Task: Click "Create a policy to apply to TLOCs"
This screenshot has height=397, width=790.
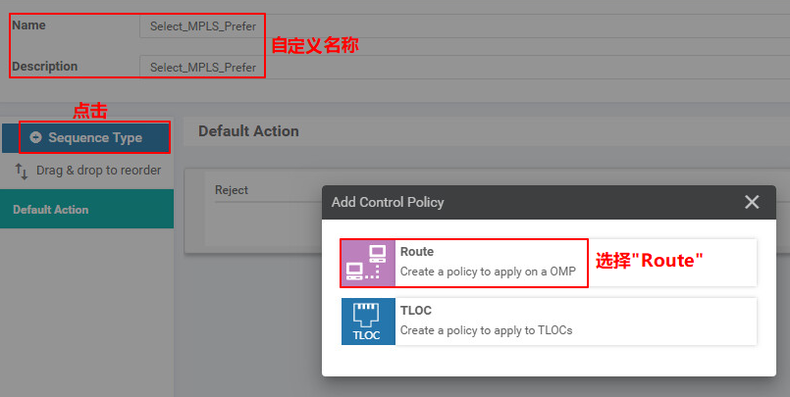Action: 486,330
